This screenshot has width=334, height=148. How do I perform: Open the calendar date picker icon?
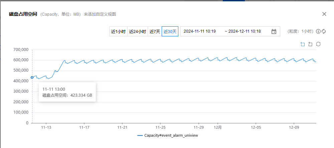(274, 31)
